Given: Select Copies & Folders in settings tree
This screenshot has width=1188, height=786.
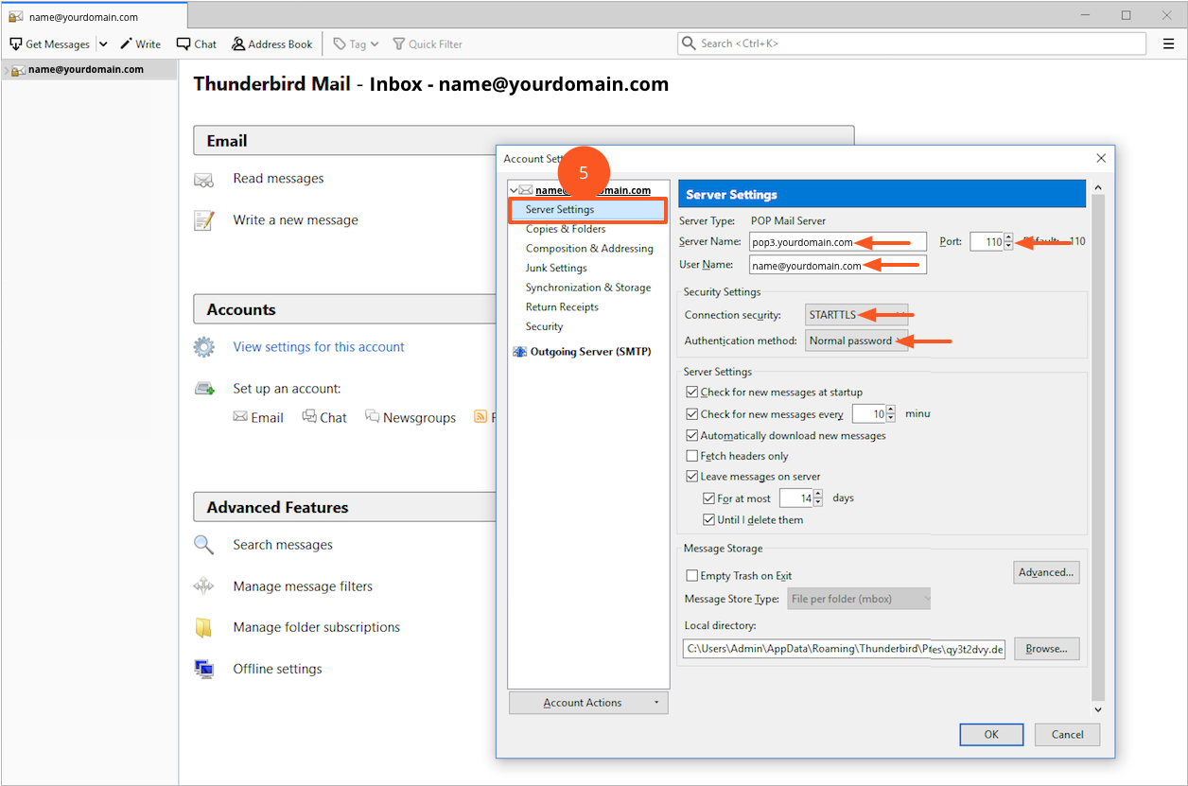Looking at the screenshot, I should click(x=566, y=229).
